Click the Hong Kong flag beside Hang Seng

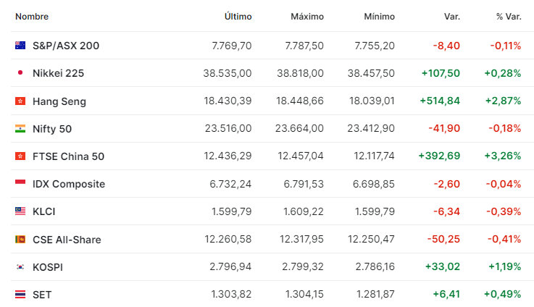pos(20,101)
